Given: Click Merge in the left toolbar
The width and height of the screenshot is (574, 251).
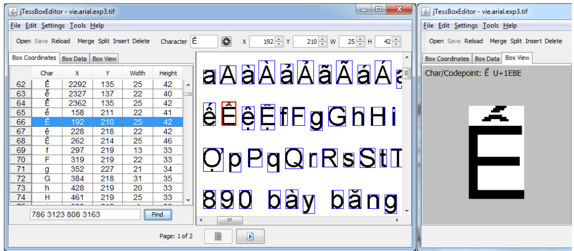Looking at the screenshot, I should point(86,41).
